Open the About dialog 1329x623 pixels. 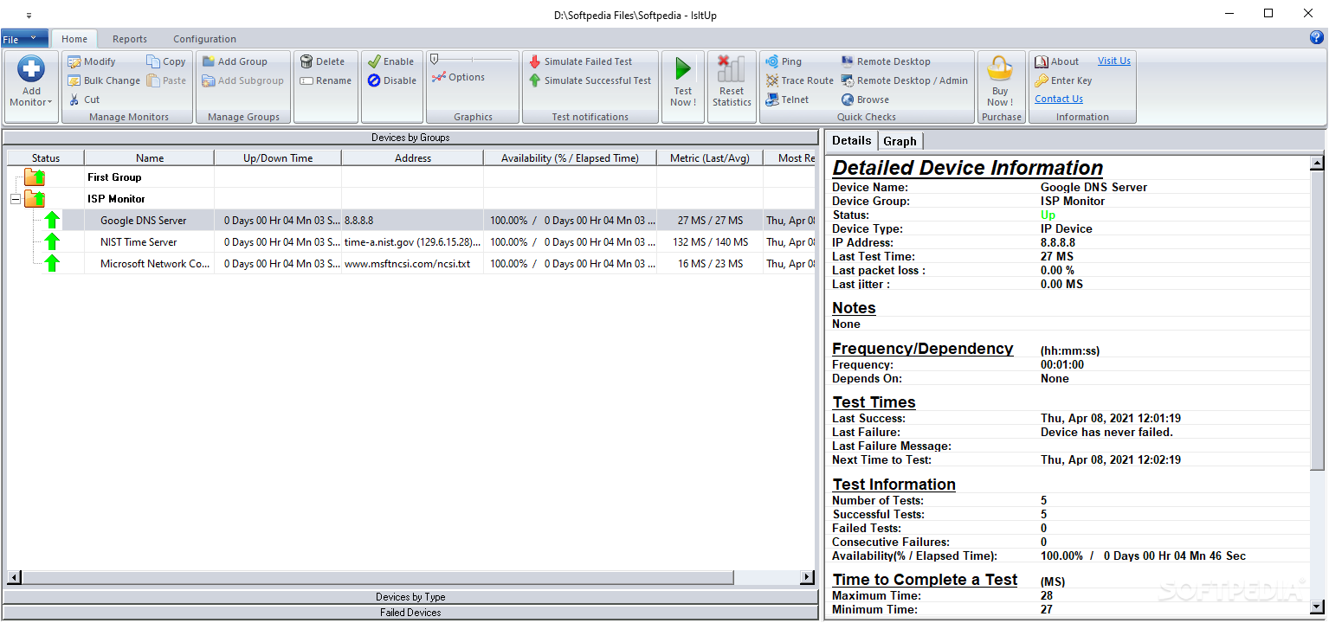coord(1057,61)
